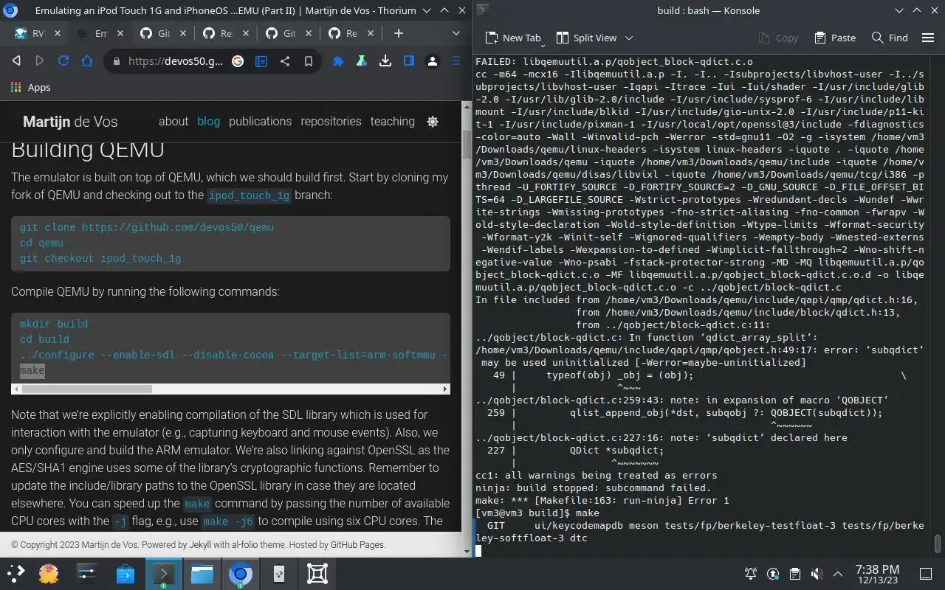
Task: Toggle dark mode on Martijn de Vos site
Action: 433,122
